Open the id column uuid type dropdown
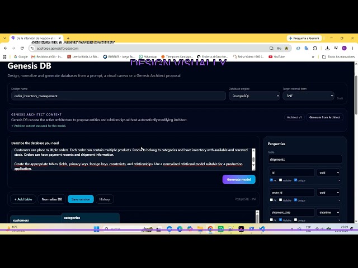The width and height of the screenshot is (358, 268). tap(328, 173)
